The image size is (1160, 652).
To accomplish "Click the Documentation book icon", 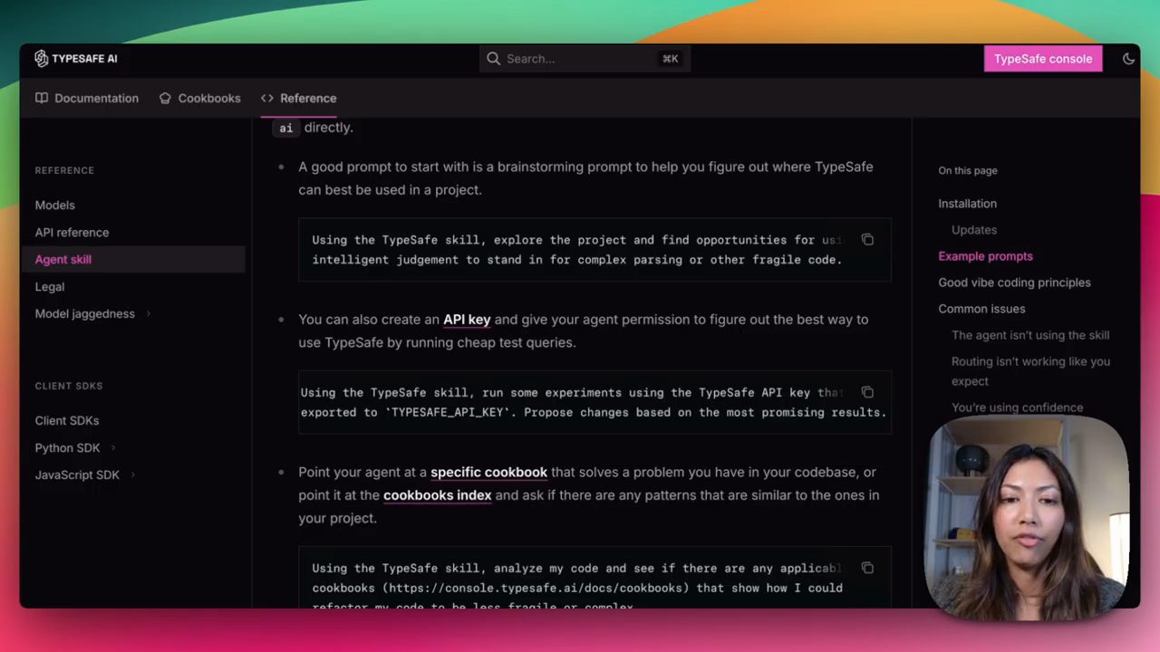I will click(x=42, y=98).
